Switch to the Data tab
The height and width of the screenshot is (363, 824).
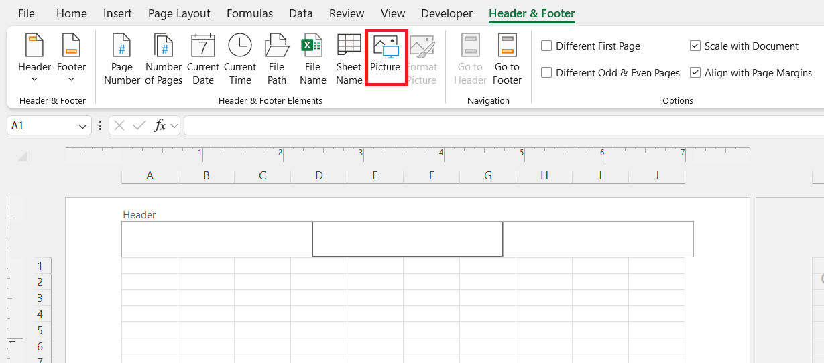point(301,13)
